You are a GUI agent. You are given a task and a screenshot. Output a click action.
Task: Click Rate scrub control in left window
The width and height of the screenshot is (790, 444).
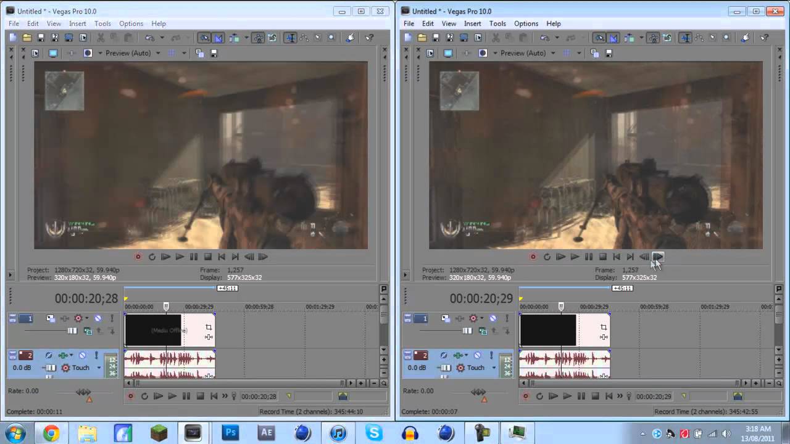[83, 392]
